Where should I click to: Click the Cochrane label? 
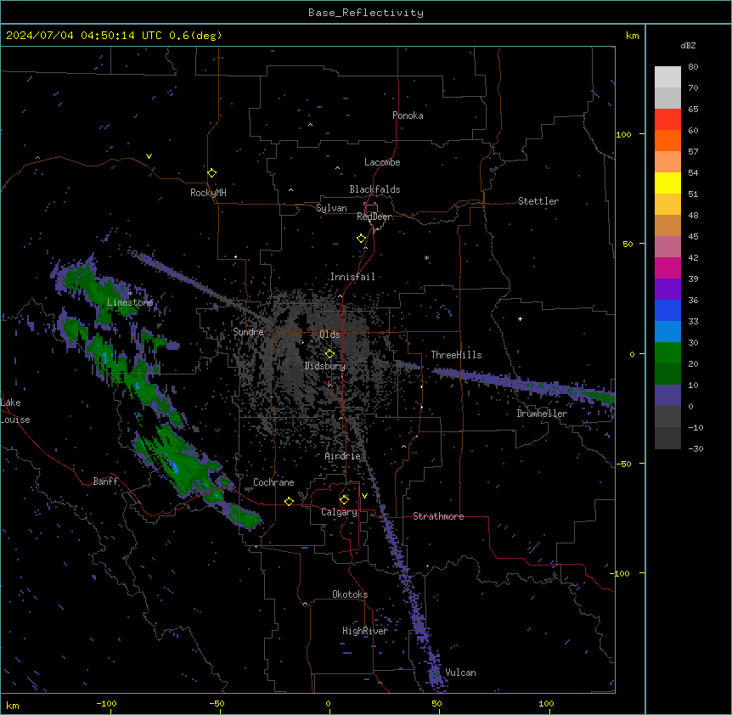pos(273,482)
